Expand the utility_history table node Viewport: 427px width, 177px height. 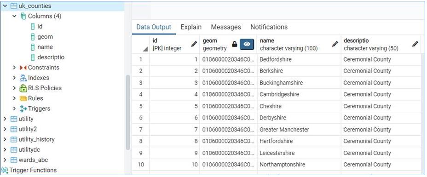(5, 139)
